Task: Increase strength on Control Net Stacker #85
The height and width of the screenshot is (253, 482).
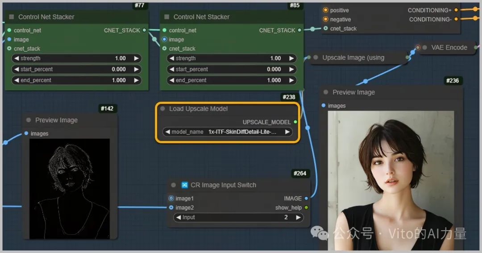Action: tap(291, 58)
